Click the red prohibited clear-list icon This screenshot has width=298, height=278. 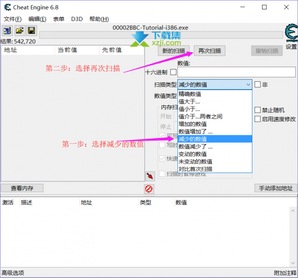[149, 189]
